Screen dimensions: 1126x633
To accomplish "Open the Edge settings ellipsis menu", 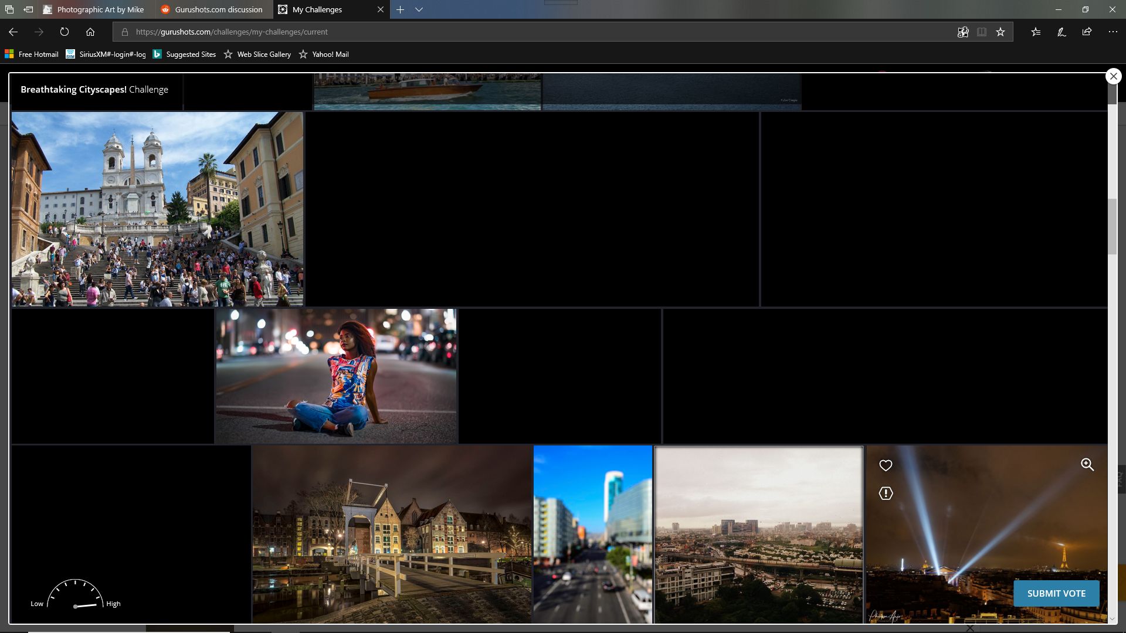I will click(x=1113, y=32).
